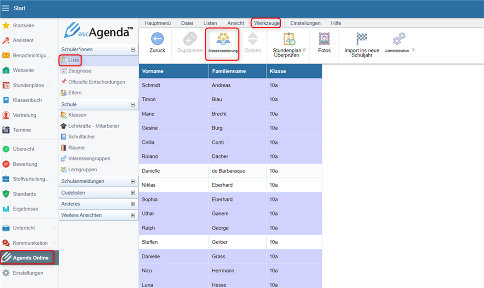Screen dimensions: 484x288
Task: Open Administration gears icon
Action: click(x=399, y=39)
